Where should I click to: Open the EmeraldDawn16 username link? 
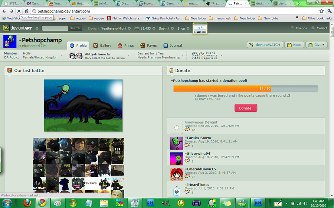pos(201,169)
